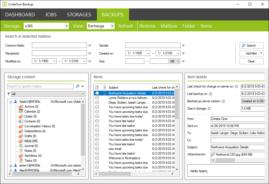Click the CodeTwo Backup app logo icon
269x184 pixels.
[4, 4]
